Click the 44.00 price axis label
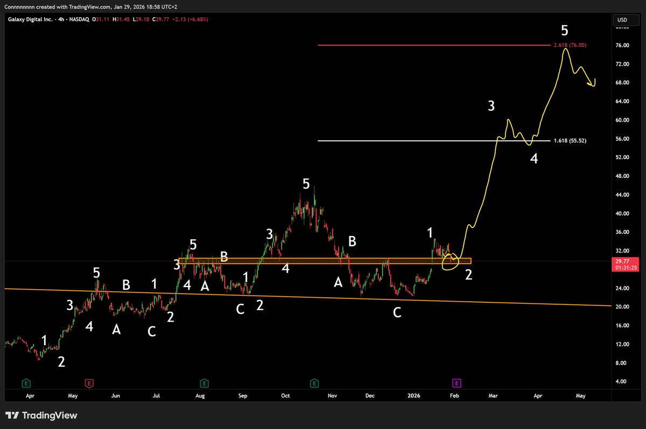The image size is (646, 429). [622, 195]
